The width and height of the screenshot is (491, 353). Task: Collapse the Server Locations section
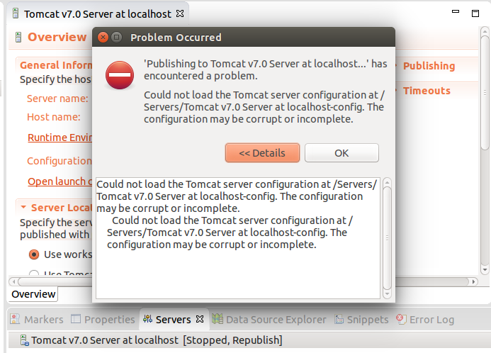23,207
